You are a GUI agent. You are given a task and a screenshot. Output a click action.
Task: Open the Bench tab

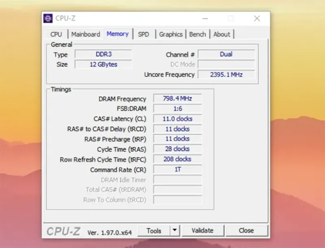point(197,34)
